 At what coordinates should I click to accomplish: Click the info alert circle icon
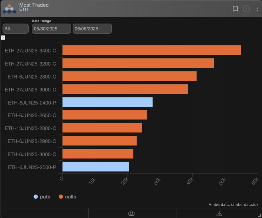click(246, 9)
